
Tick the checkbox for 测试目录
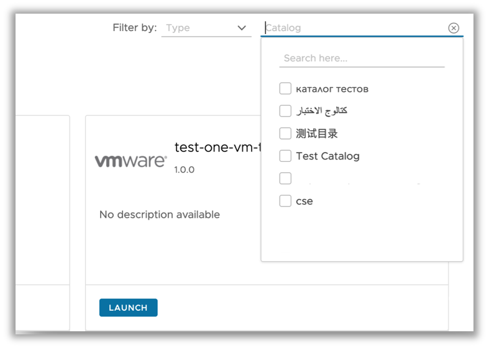(x=285, y=133)
